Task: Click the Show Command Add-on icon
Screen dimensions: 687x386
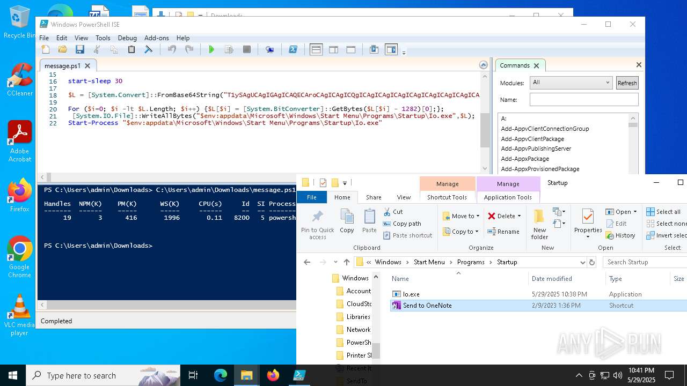Action: point(391,50)
